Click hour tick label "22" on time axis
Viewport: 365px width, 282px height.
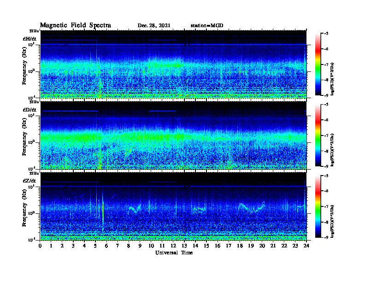click(x=284, y=246)
